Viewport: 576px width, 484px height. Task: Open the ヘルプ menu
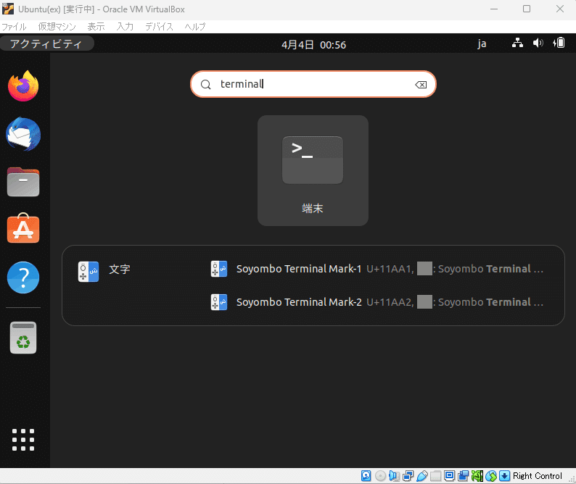click(x=194, y=27)
